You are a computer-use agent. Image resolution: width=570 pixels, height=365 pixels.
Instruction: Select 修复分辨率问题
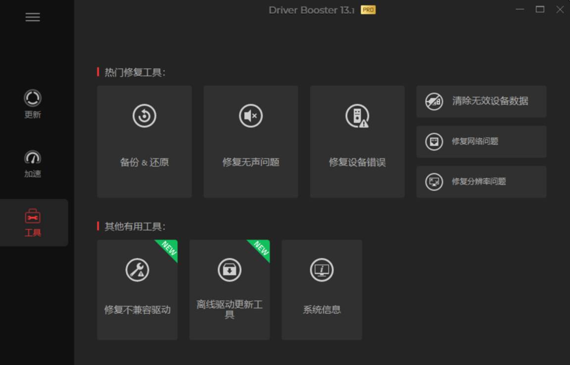481,182
